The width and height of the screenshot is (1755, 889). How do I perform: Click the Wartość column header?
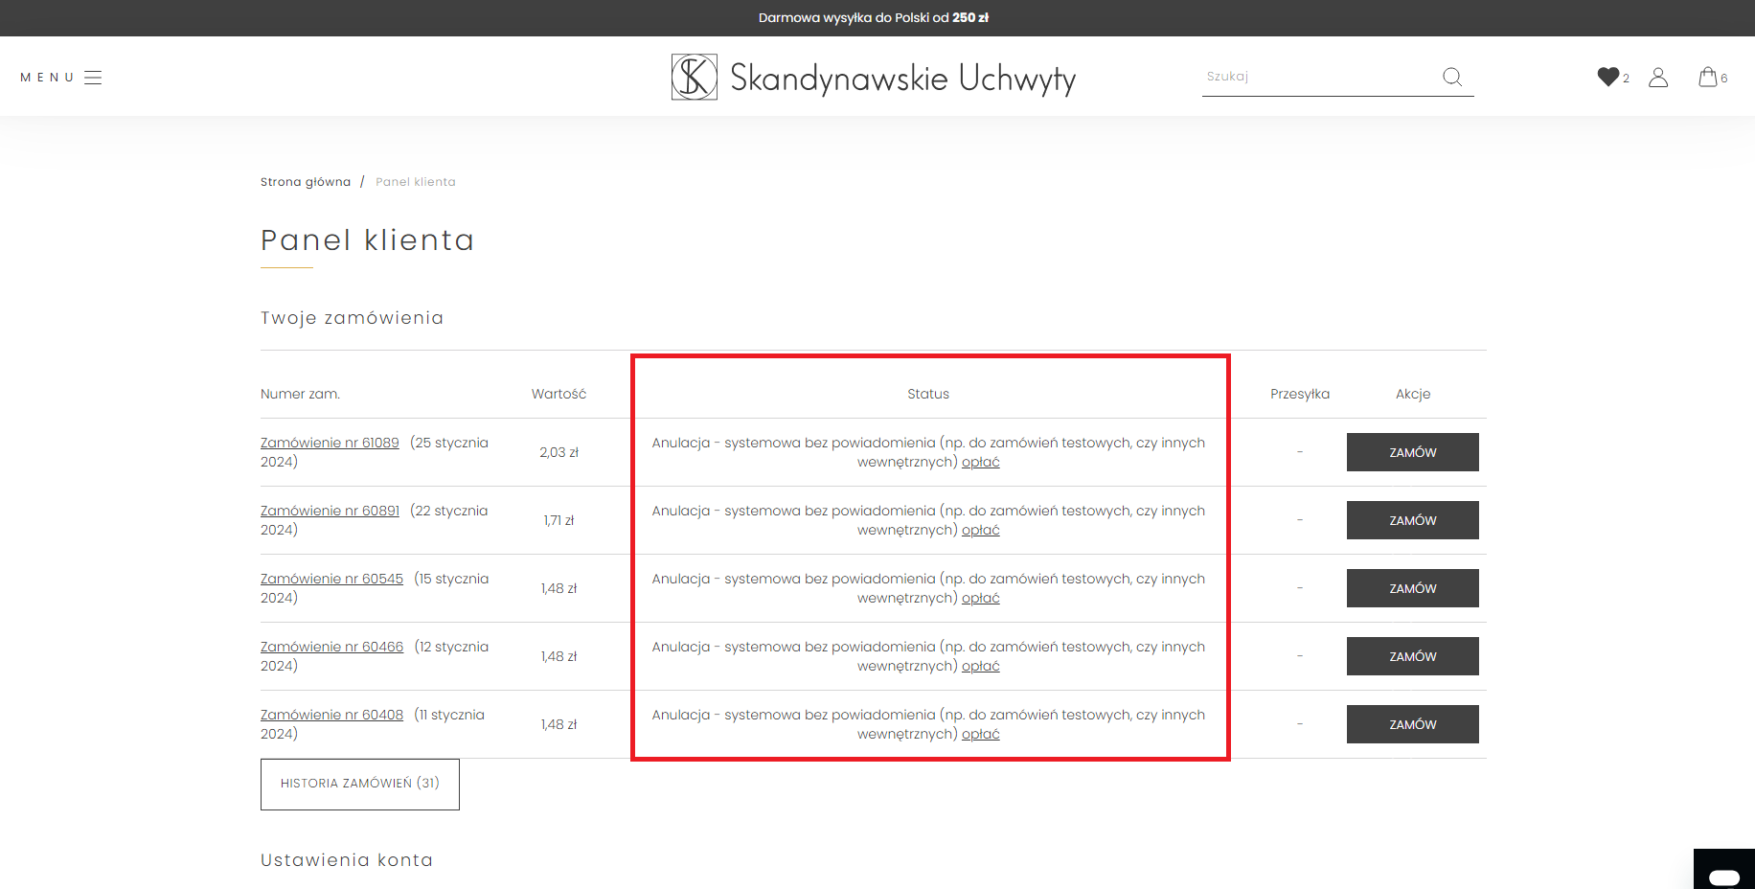tap(558, 394)
